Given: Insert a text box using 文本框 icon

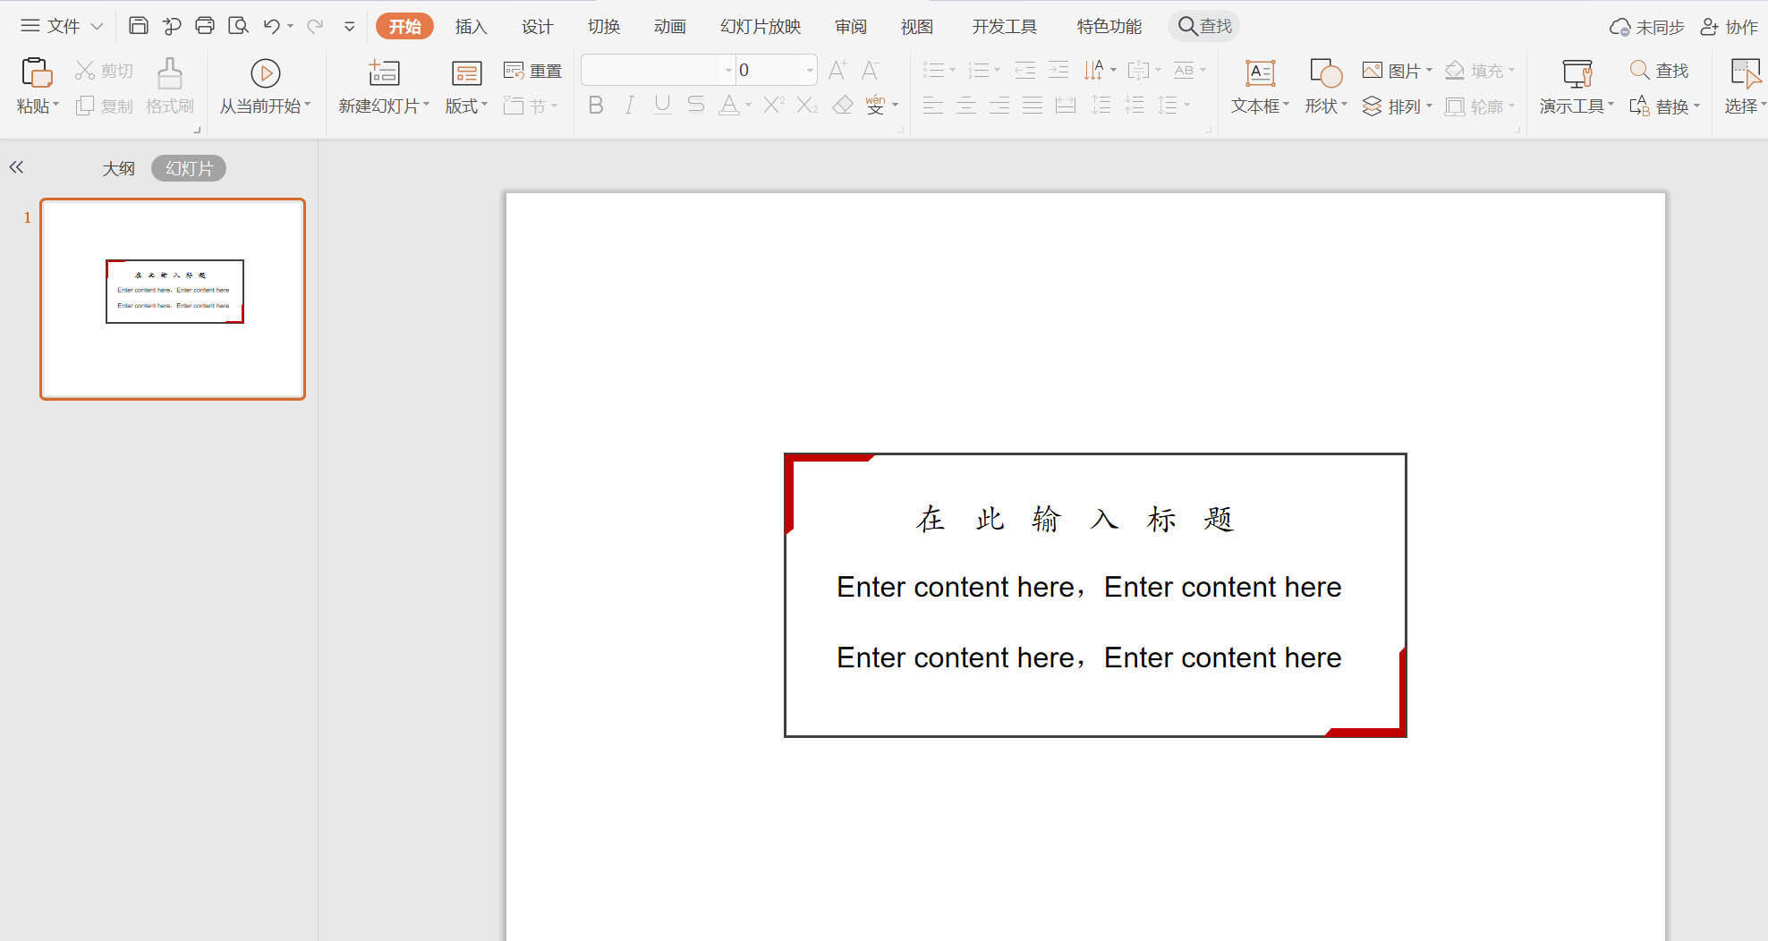Looking at the screenshot, I should [x=1260, y=73].
